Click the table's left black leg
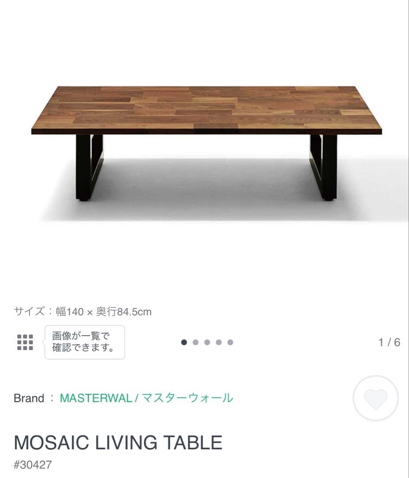Image resolution: width=409 pixels, height=478 pixels. click(83, 167)
